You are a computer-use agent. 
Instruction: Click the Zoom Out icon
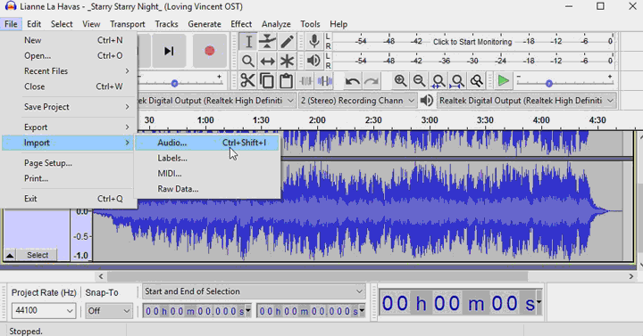[419, 80]
